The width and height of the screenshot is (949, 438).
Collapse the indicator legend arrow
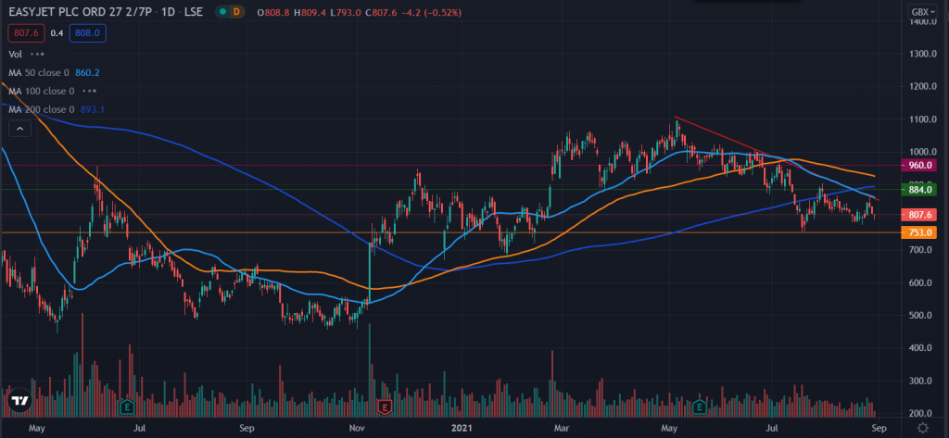(19, 129)
